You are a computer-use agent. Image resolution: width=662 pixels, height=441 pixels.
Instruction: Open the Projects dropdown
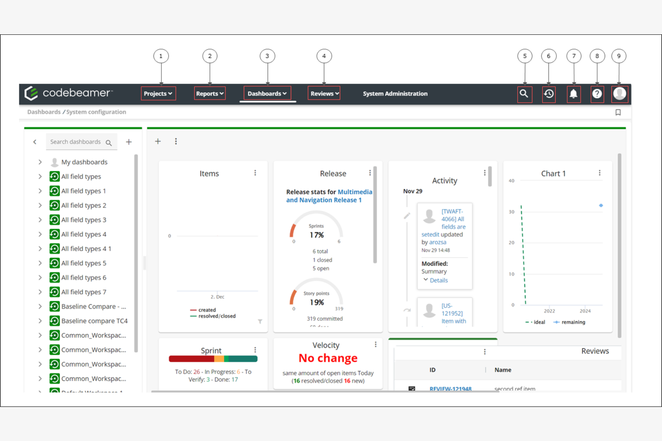coord(158,93)
